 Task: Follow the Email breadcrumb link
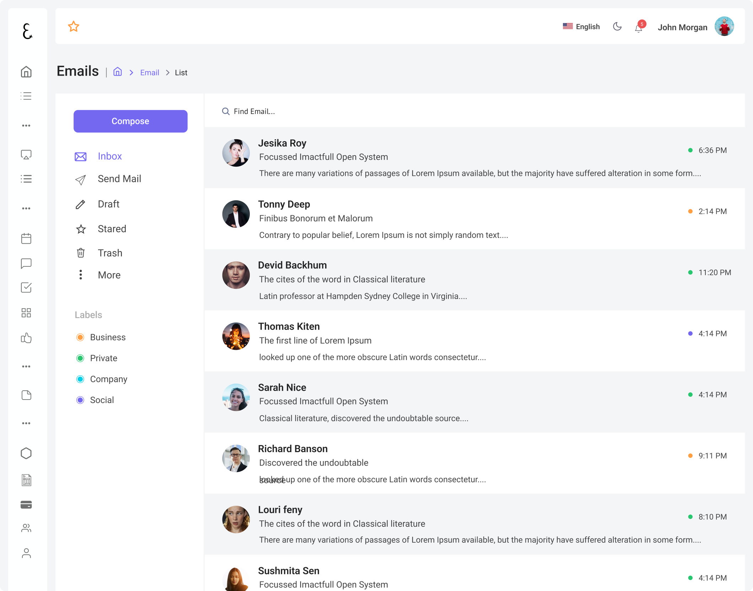pyautogui.click(x=150, y=72)
